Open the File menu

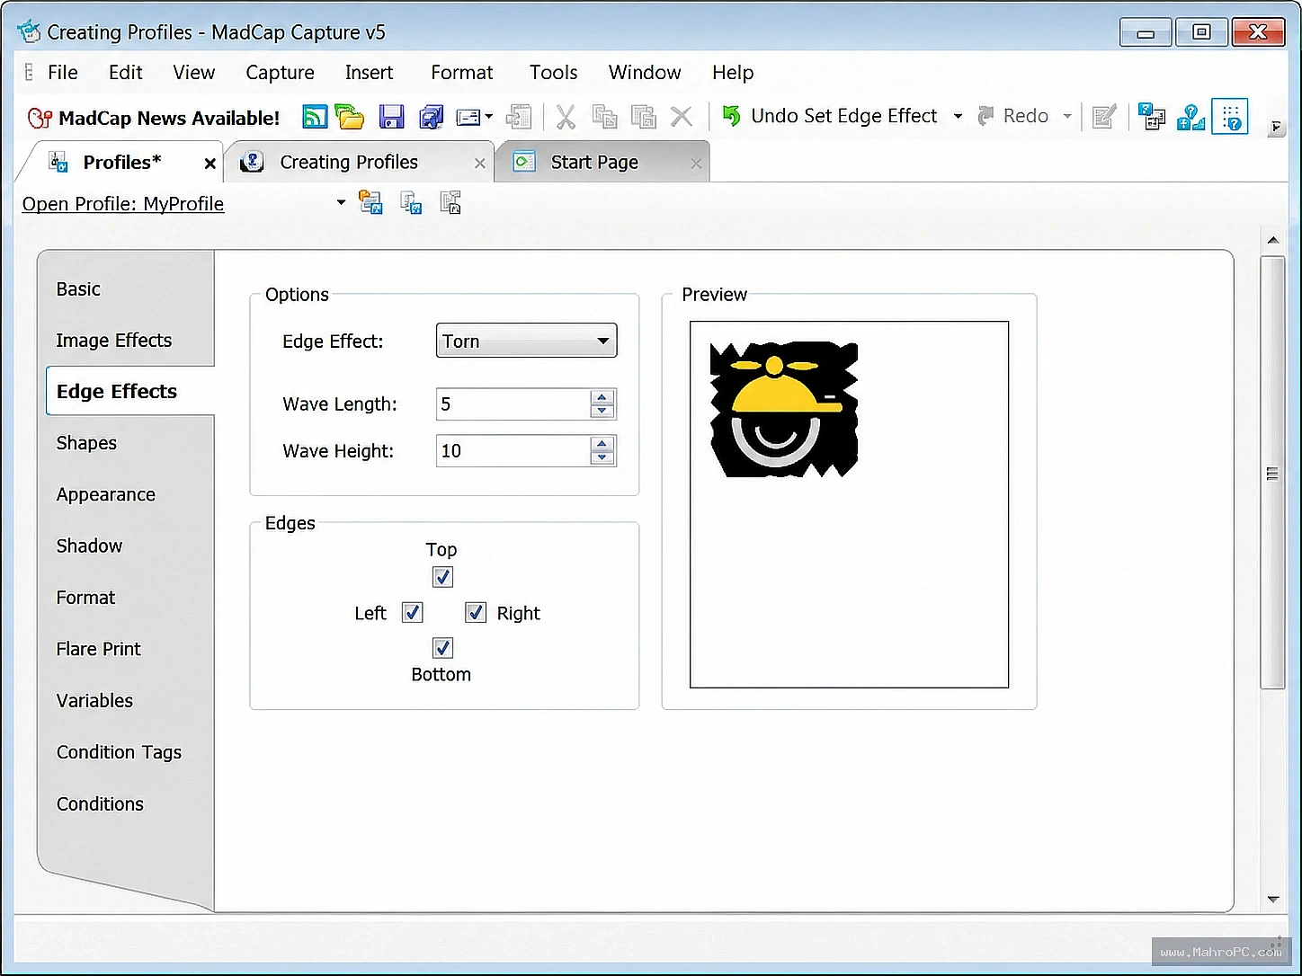[x=62, y=73]
